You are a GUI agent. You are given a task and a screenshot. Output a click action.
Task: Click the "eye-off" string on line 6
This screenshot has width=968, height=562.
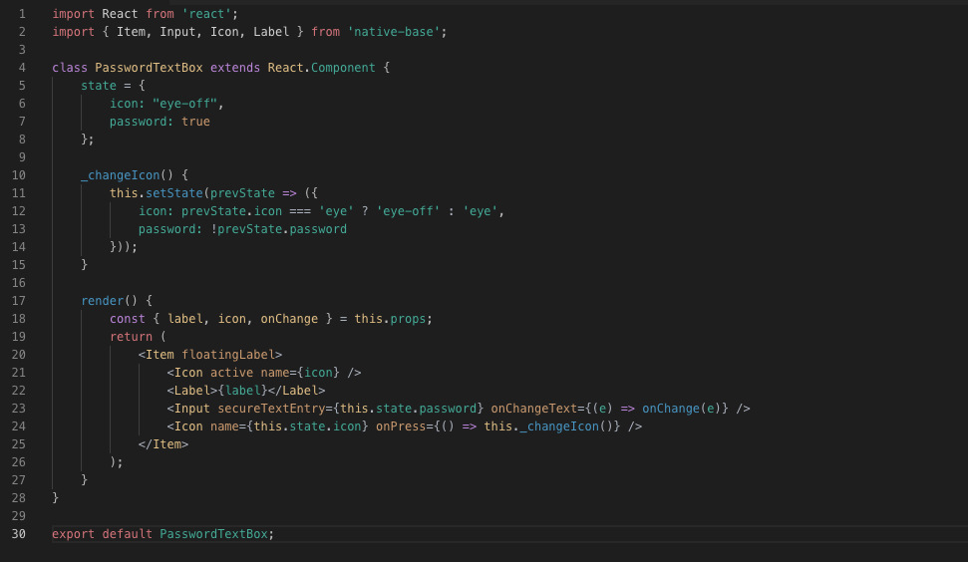(185, 103)
